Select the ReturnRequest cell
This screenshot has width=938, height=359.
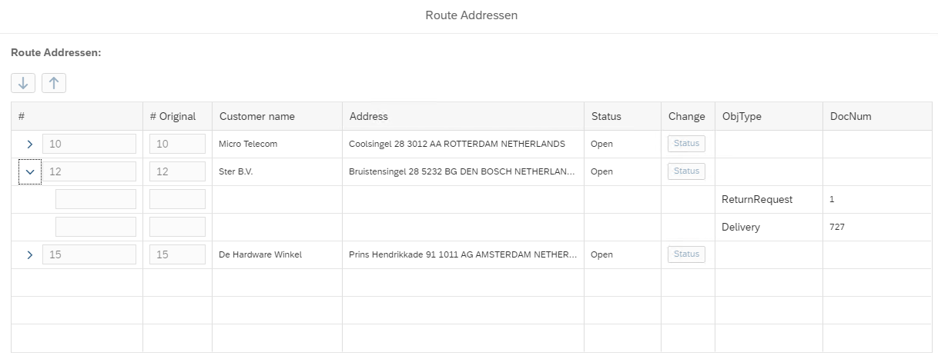pyautogui.click(x=757, y=200)
